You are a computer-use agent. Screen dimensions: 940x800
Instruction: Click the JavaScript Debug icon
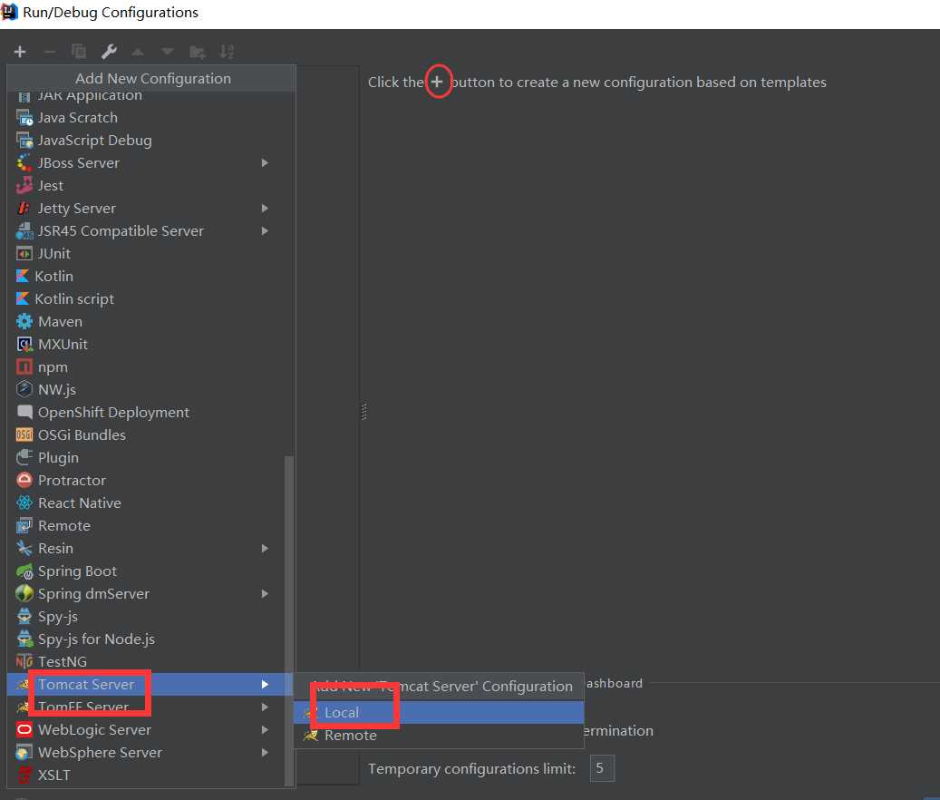pyautogui.click(x=24, y=141)
